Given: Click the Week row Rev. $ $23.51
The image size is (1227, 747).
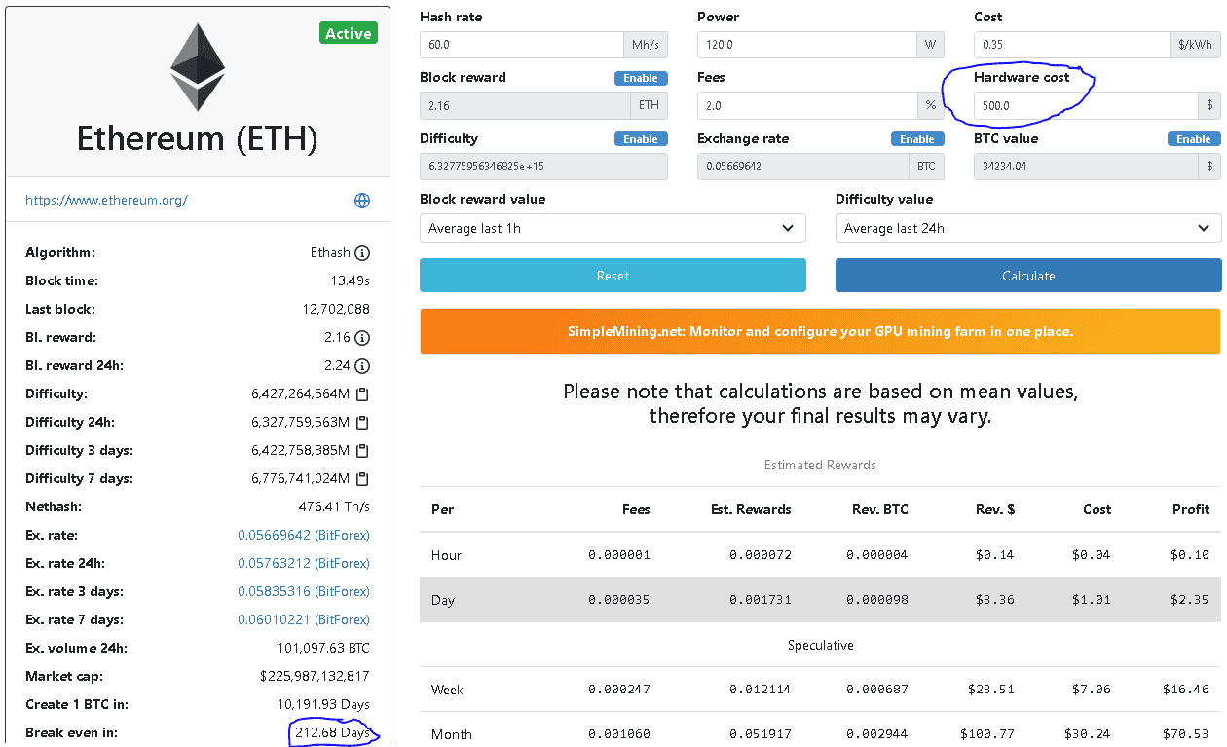Looking at the screenshot, I should point(991,690).
